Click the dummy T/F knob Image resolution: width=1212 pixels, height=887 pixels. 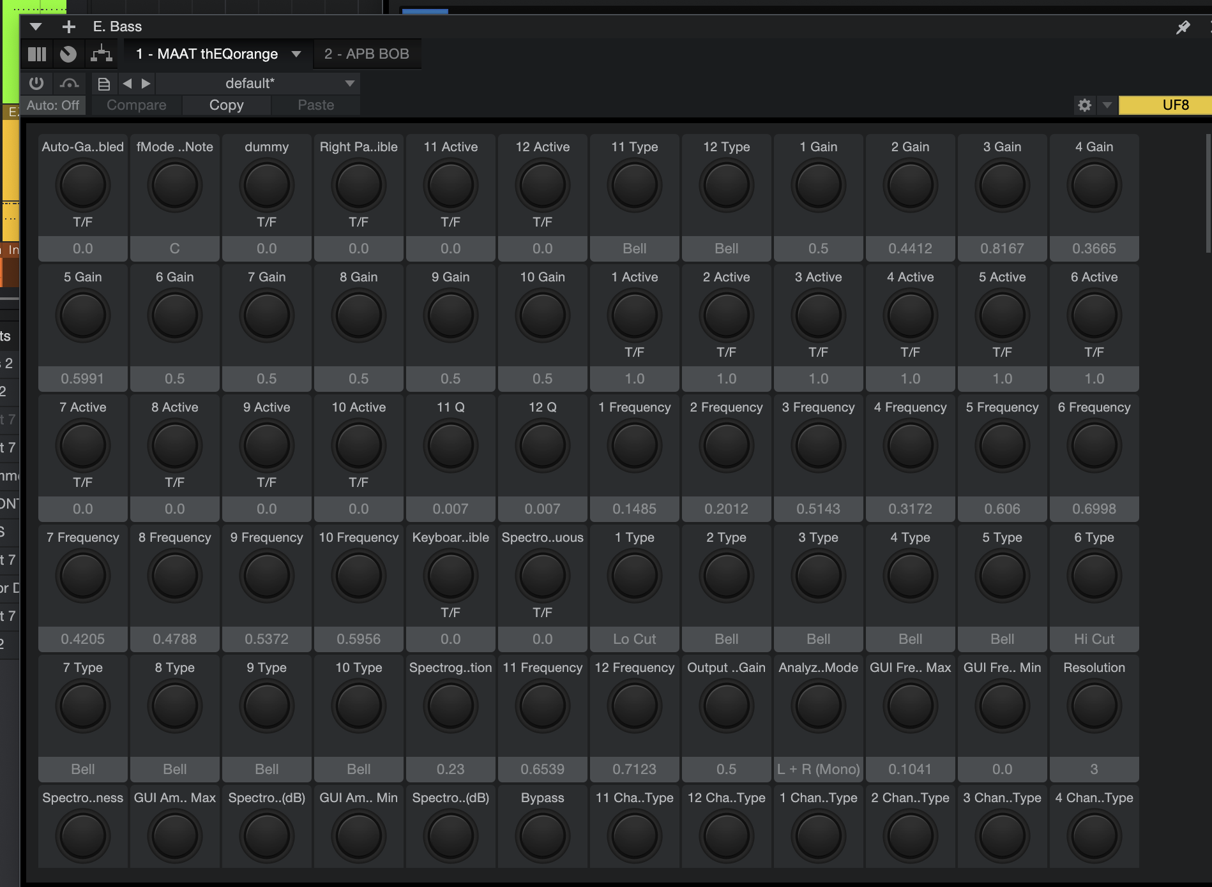267,185
